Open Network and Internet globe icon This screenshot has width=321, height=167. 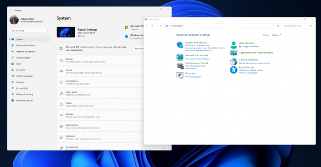coord(180,57)
